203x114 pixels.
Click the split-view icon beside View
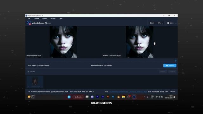click(168, 23)
